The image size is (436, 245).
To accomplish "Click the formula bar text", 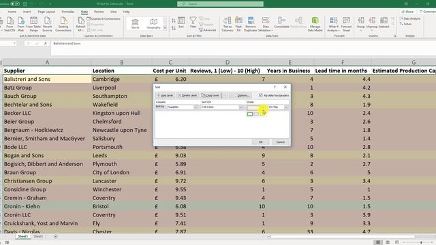I will pos(67,44).
